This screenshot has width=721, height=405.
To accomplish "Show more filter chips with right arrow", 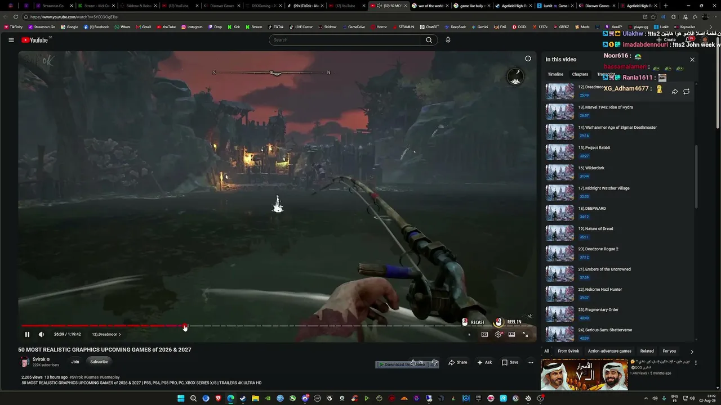I will tap(692, 352).
